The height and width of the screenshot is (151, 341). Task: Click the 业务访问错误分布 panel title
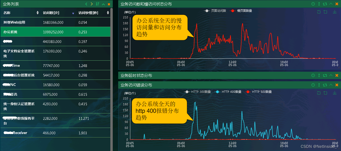136,85
